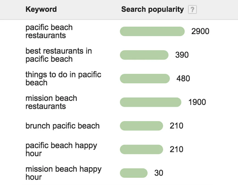Pick the 'mission beach happy hour' keyword
Viewport: 238px width, 185px height.
click(63, 173)
